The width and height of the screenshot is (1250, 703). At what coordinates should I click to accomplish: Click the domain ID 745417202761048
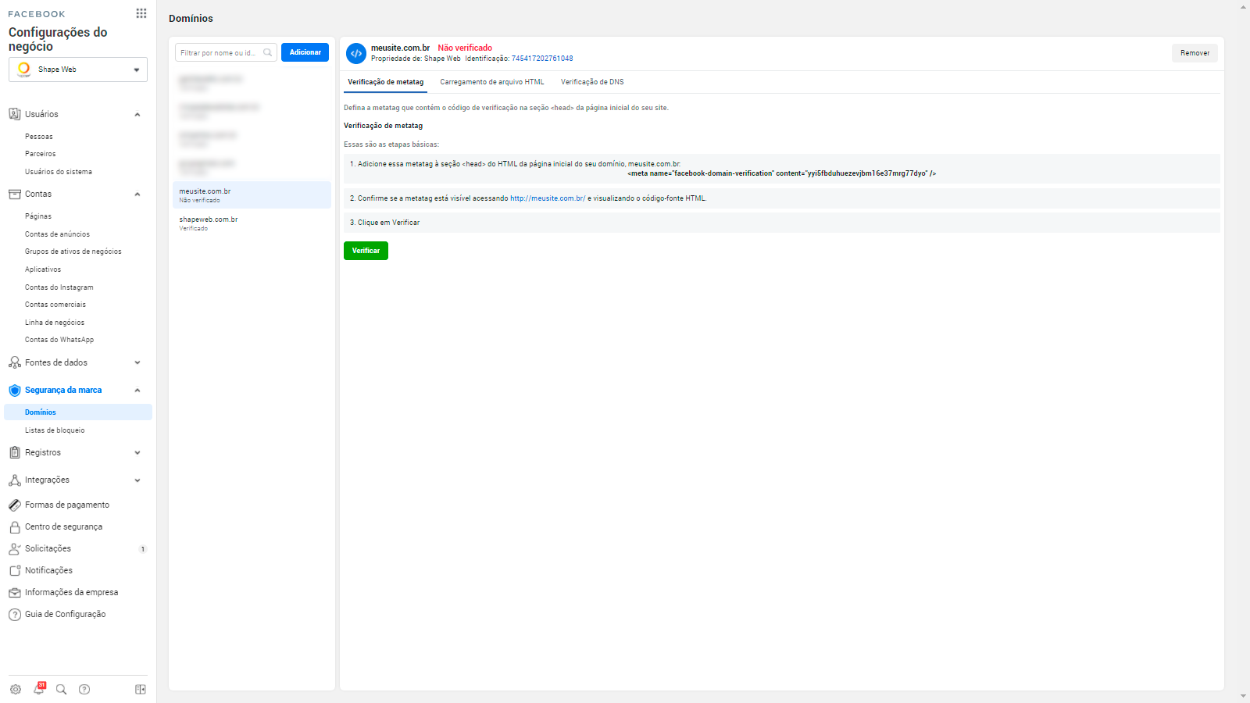(x=542, y=59)
